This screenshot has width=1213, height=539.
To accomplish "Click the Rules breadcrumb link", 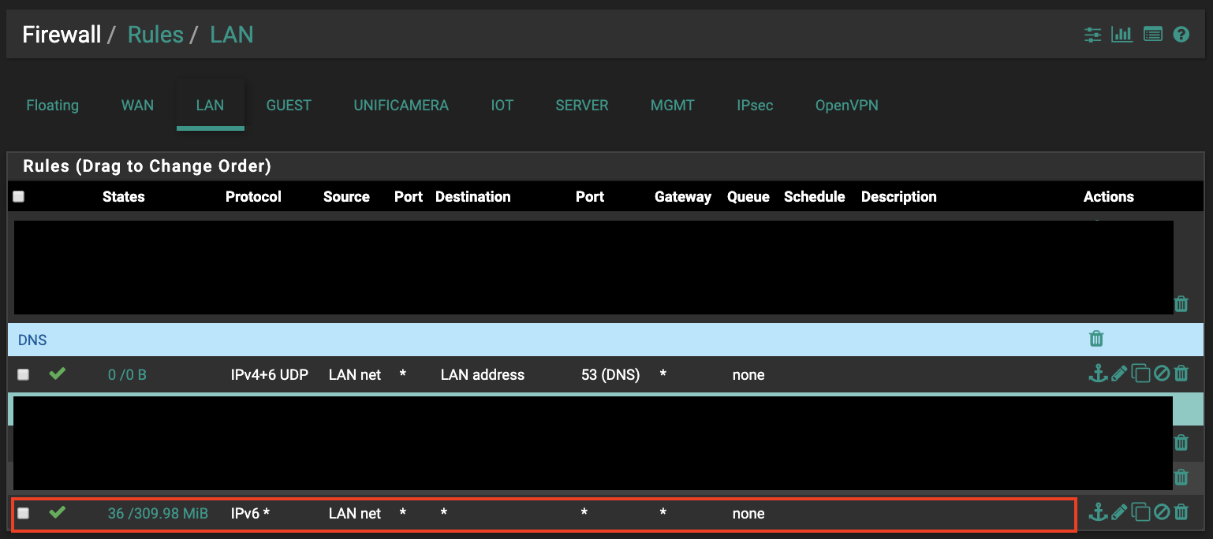I will point(155,35).
